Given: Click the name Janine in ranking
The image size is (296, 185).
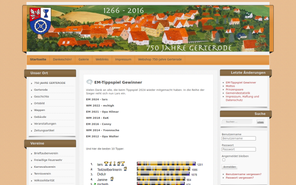Looking at the screenshot, I should (x=102, y=180).
